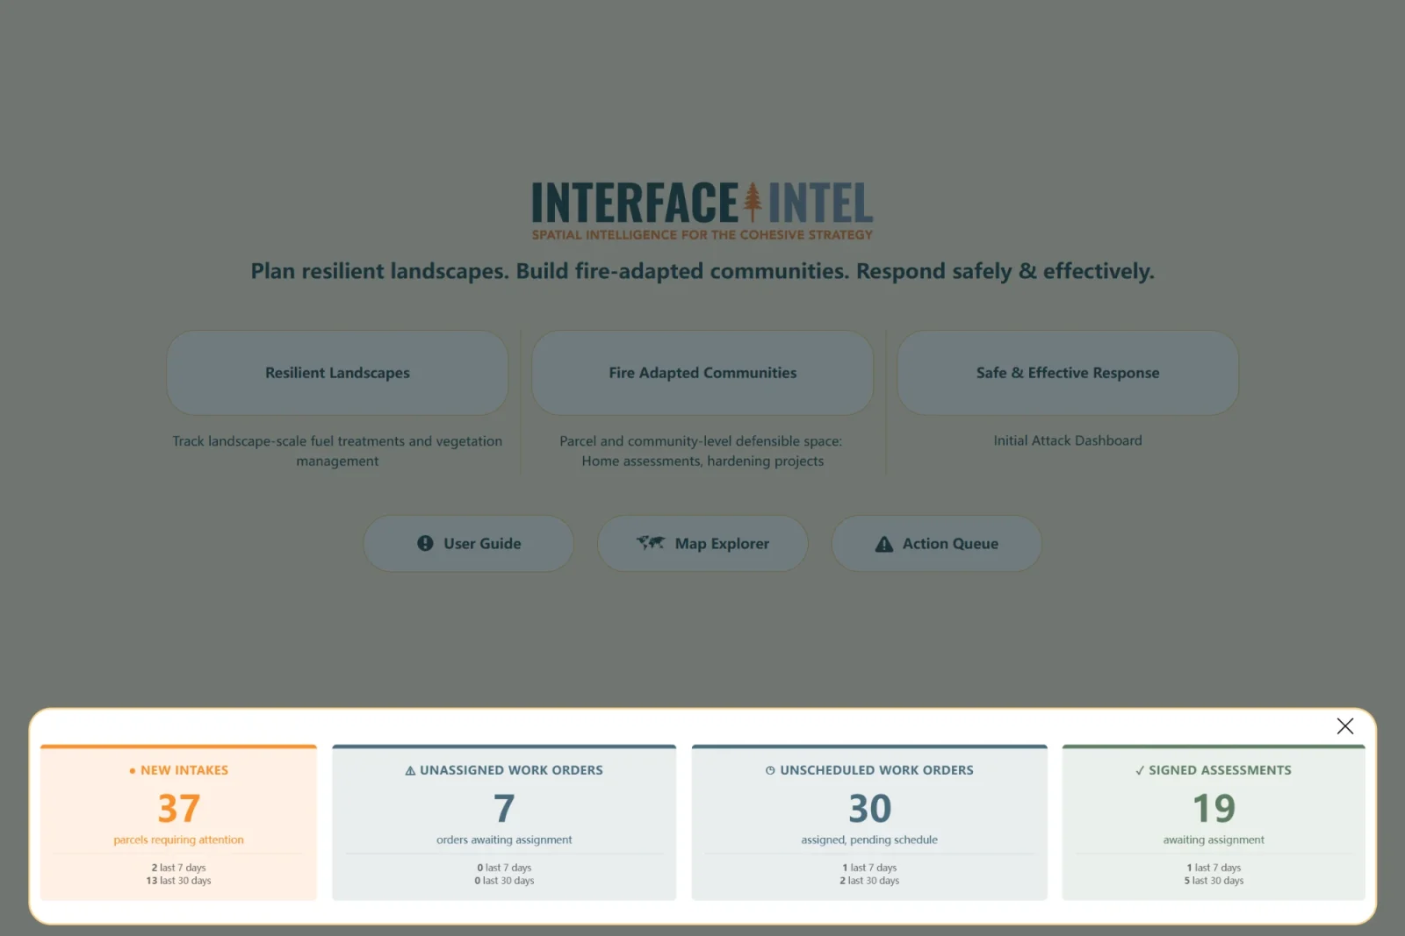The image size is (1405, 936).
Task: Click the 'Plan resilient landscapes' headline
Action: [702, 271]
